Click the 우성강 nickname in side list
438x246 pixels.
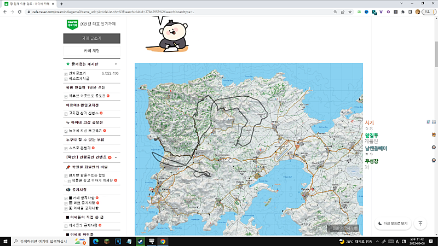point(372,161)
